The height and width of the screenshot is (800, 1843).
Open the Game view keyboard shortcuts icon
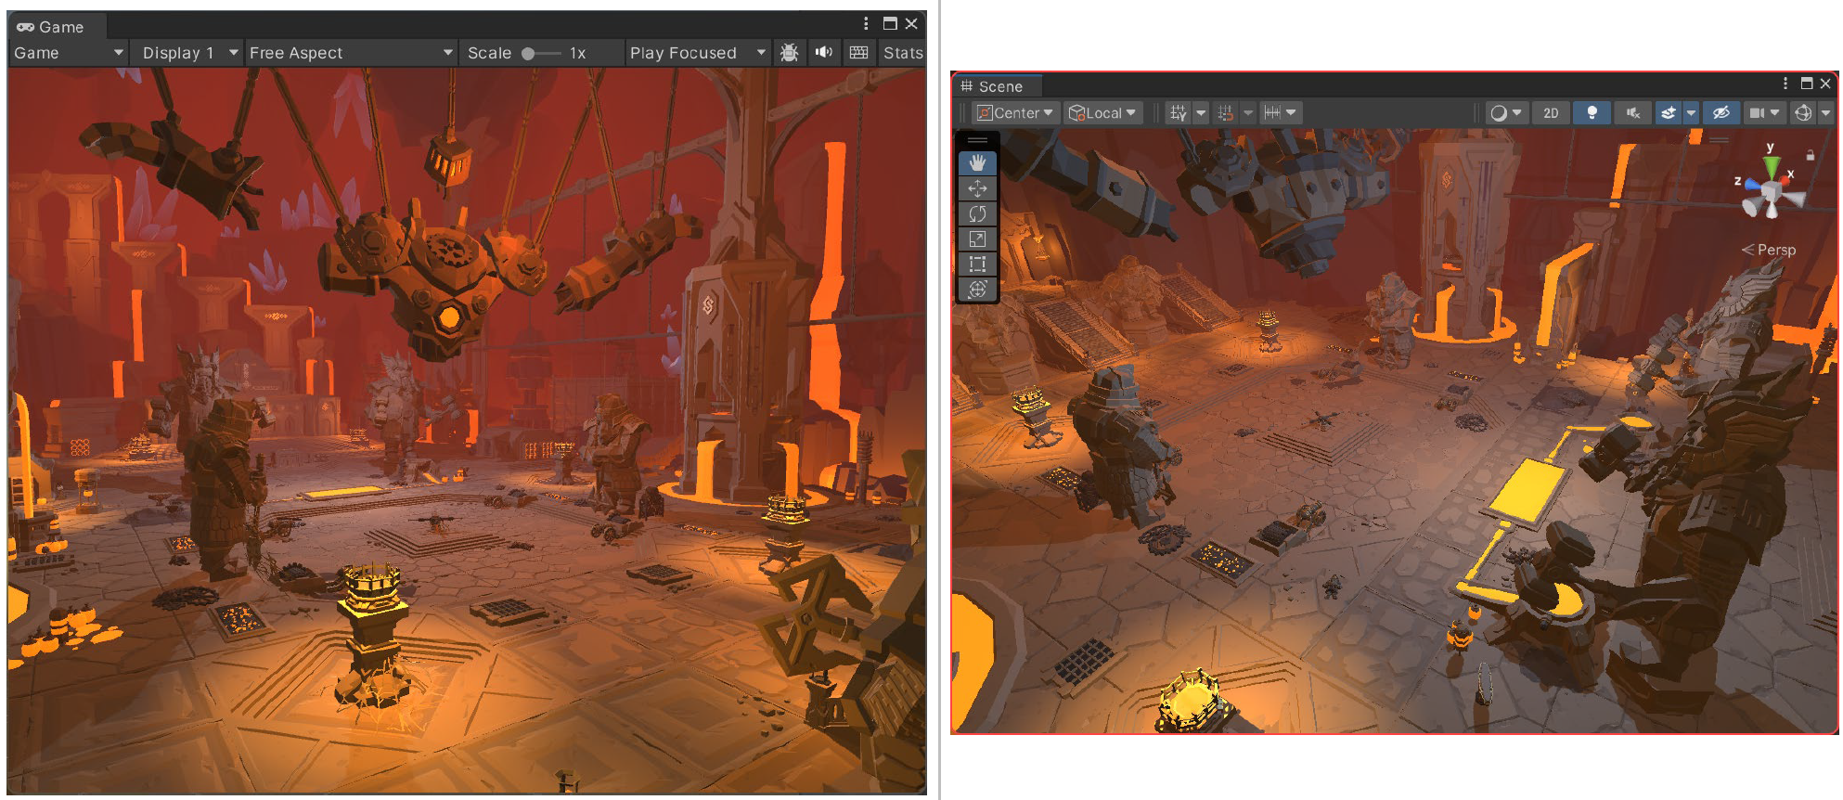point(859,53)
